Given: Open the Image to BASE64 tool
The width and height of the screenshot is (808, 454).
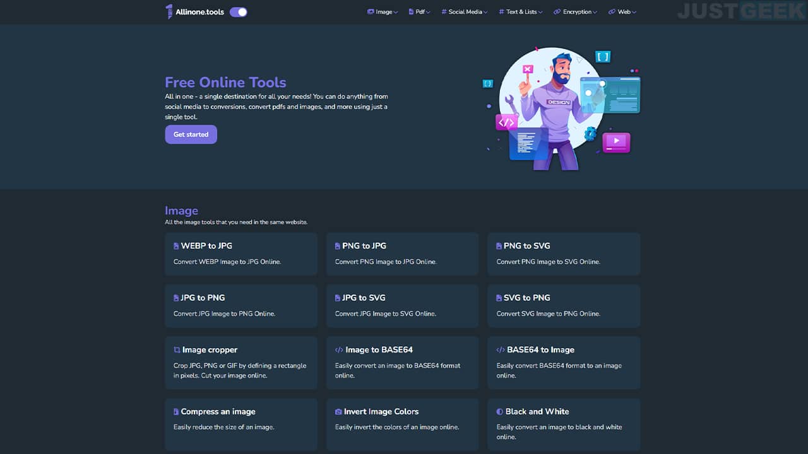Looking at the screenshot, I should [403, 363].
